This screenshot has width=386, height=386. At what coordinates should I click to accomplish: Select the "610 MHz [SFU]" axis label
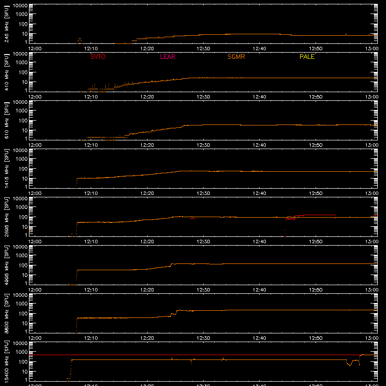7,121
